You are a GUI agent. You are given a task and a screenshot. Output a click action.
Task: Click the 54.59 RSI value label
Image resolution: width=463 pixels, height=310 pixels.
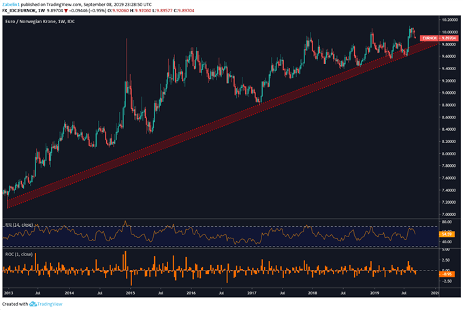click(x=447, y=234)
